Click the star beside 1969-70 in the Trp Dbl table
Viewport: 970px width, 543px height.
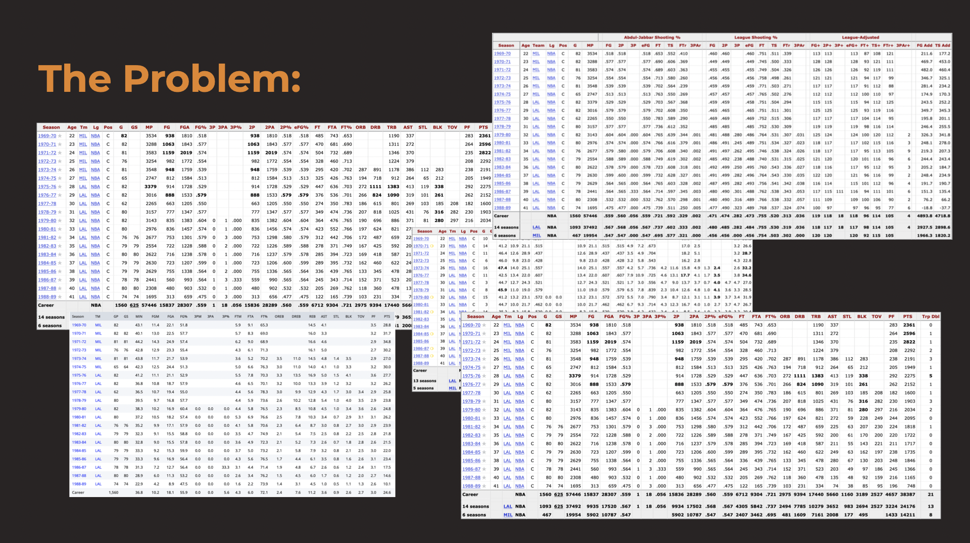tap(484, 325)
